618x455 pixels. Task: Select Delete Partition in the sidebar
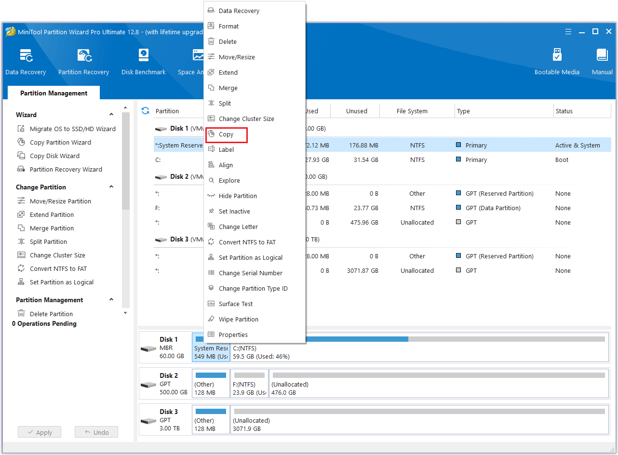tap(45, 314)
